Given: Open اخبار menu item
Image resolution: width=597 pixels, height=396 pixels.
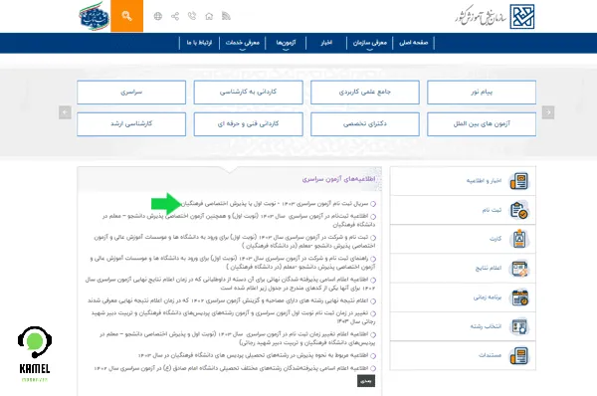Looking at the screenshot, I should click(x=326, y=43).
